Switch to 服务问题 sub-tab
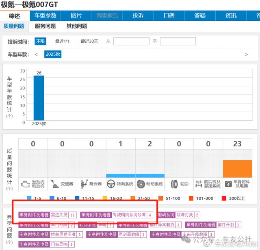The width and height of the screenshot is (260, 250). click(45, 26)
